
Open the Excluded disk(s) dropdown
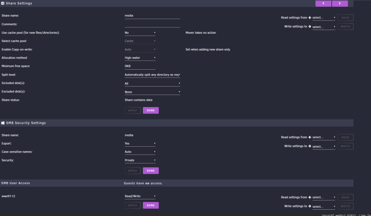pyautogui.click(x=152, y=92)
